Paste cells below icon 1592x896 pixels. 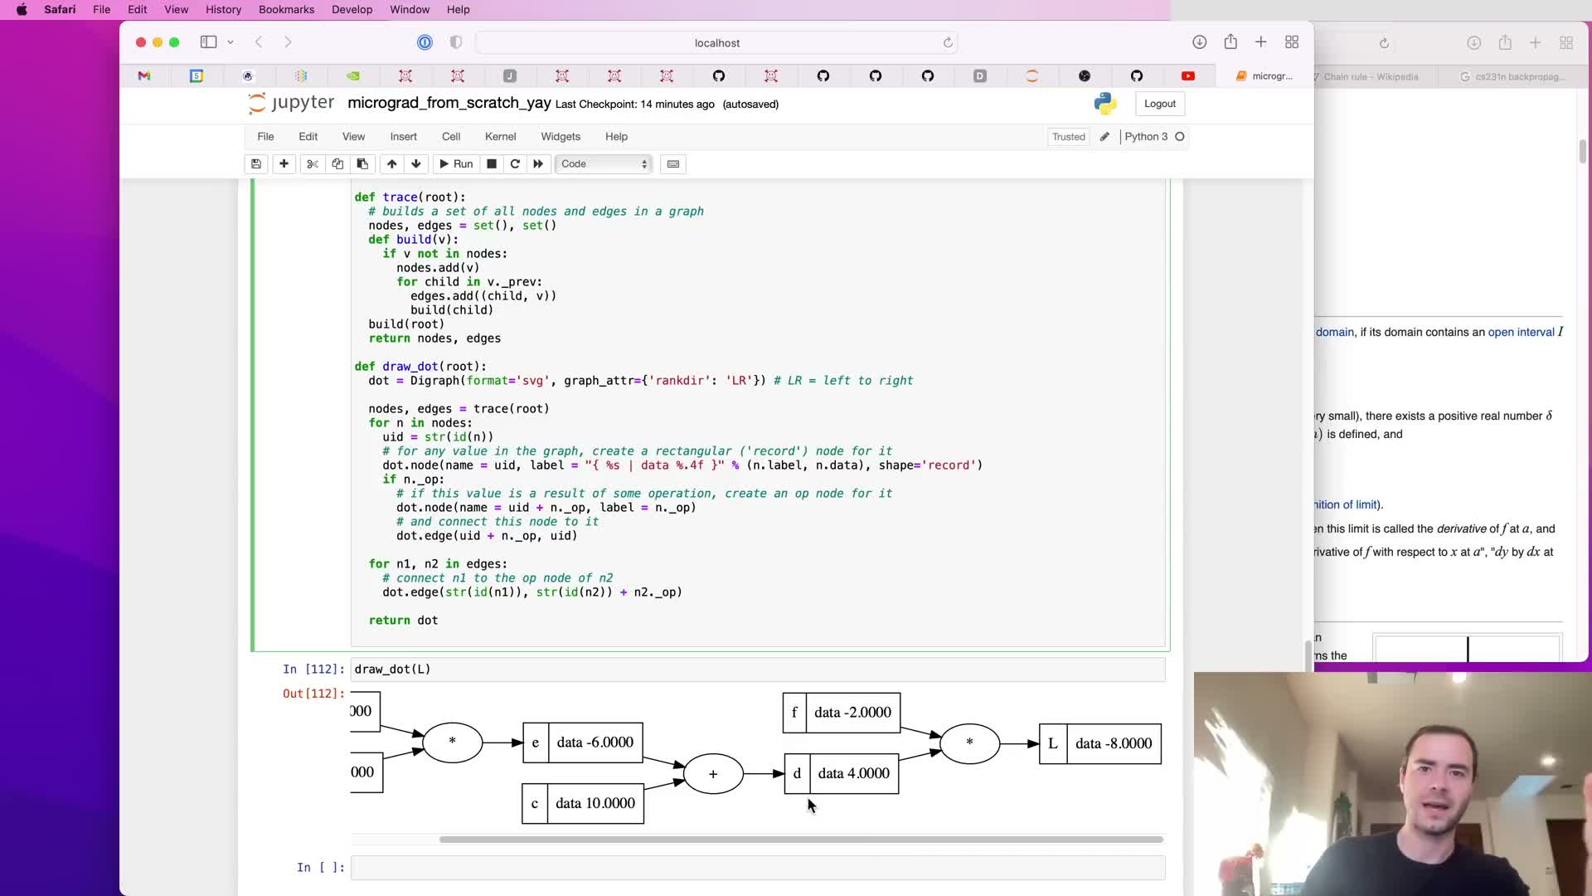(x=362, y=163)
